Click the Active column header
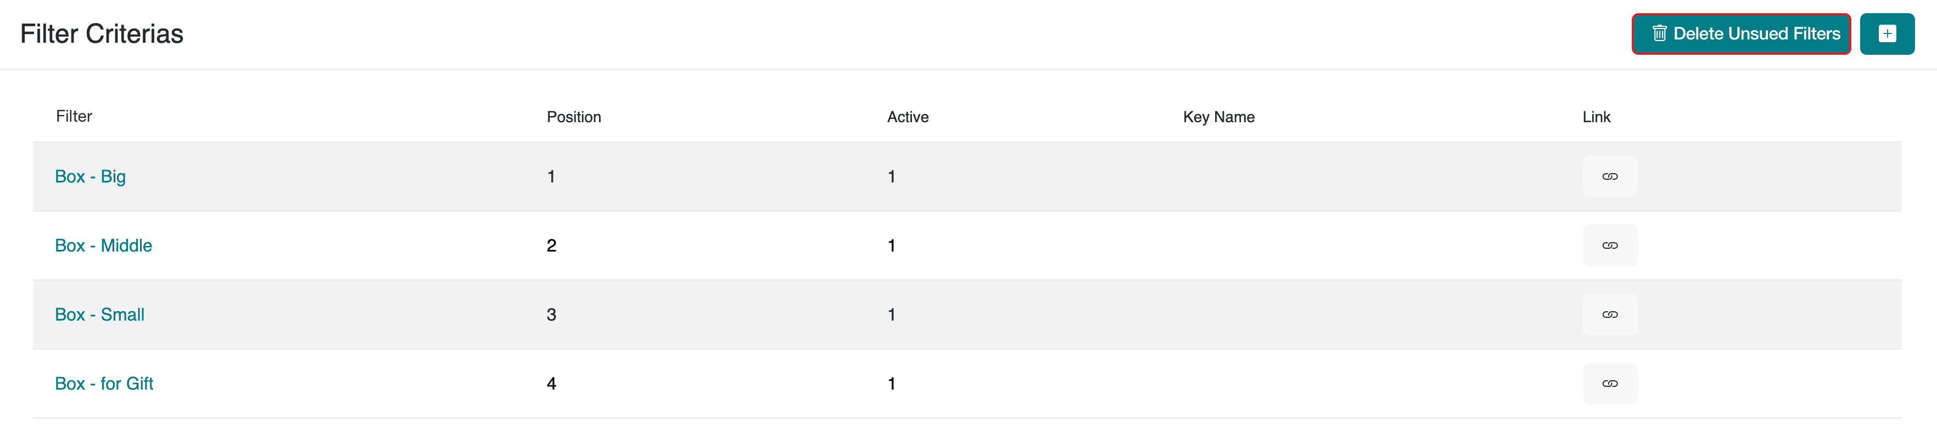Image resolution: width=1937 pixels, height=434 pixels. click(x=908, y=117)
